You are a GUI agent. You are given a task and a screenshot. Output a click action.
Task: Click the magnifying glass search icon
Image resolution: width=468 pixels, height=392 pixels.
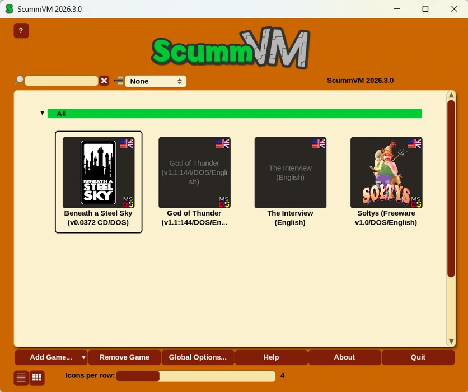[x=19, y=80]
